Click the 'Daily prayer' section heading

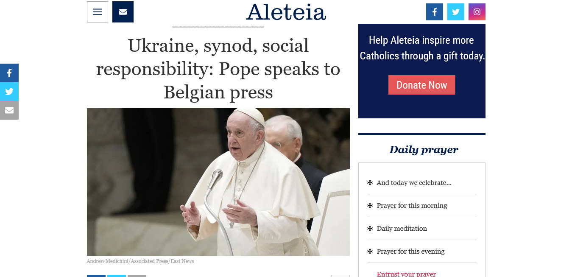424,150
